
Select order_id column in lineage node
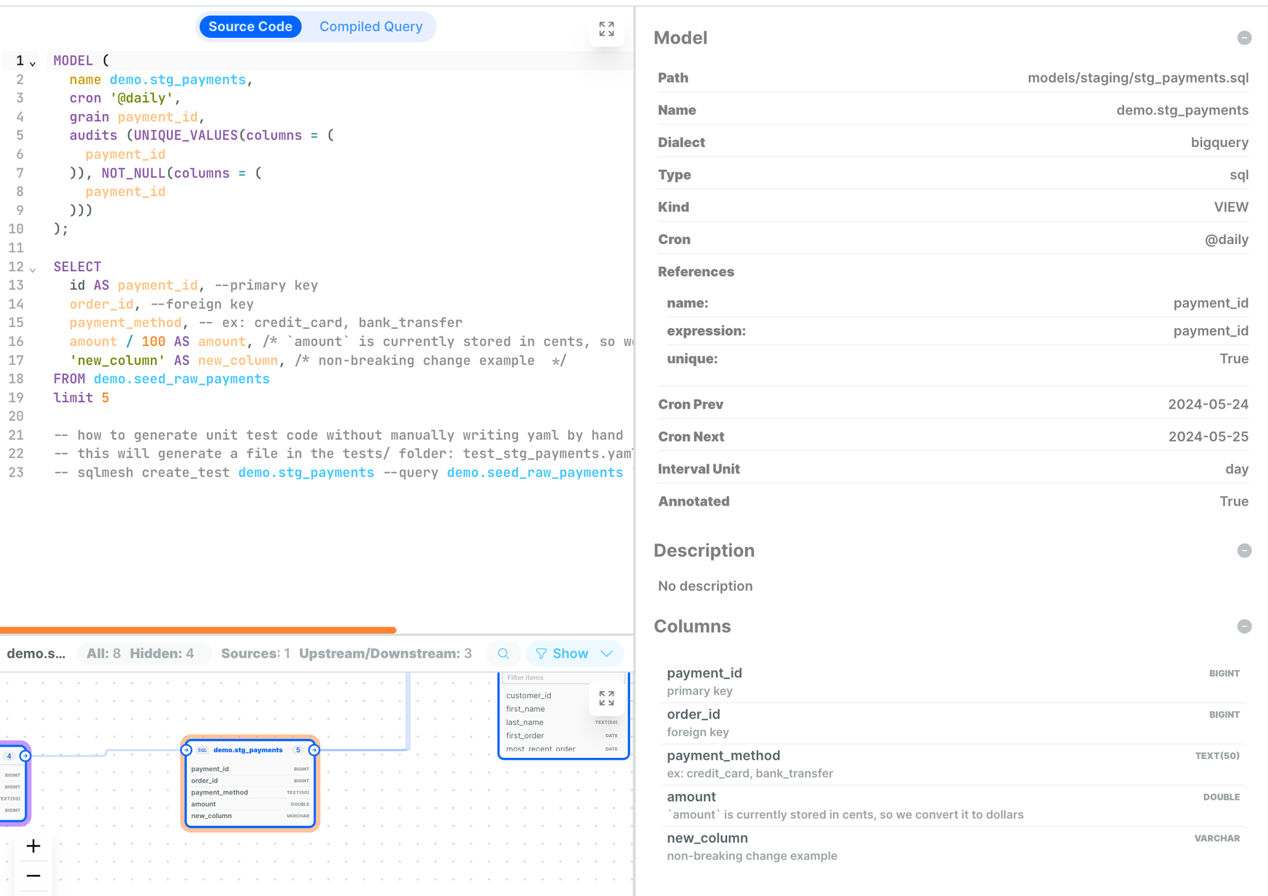(250, 781)
